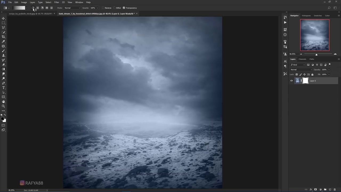The height and width of the screenshot is (192, 341).
Task: Open the Actions panel play icon
Action: tap(285, 23)
